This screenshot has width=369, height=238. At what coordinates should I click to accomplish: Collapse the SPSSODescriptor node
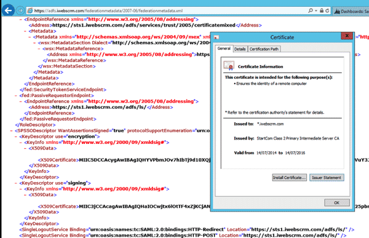pos(12,130)
